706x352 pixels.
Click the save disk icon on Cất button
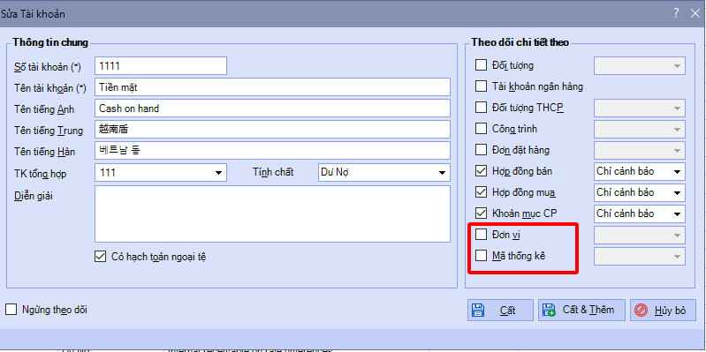(x=478, y=311)
